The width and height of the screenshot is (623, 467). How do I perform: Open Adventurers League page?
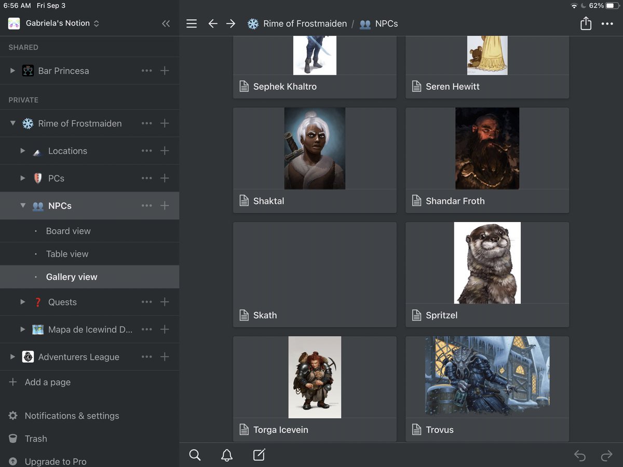[x=78, y=357]
